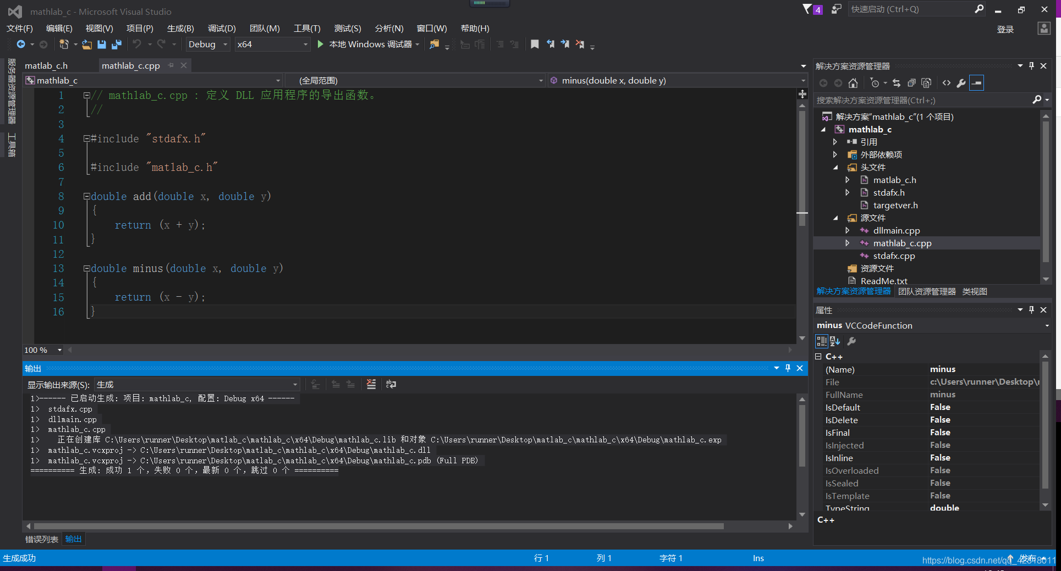Pin the mathlab_c.cpp tab

pyautogui.click(x=171, y=65)
